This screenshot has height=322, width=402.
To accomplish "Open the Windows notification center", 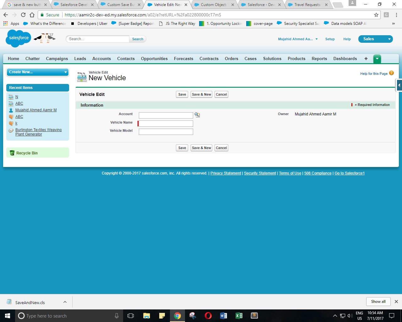I will click(392, 316).
